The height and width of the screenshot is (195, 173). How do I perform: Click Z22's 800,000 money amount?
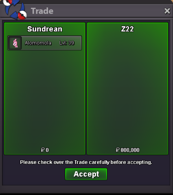(x=130, y=150)
